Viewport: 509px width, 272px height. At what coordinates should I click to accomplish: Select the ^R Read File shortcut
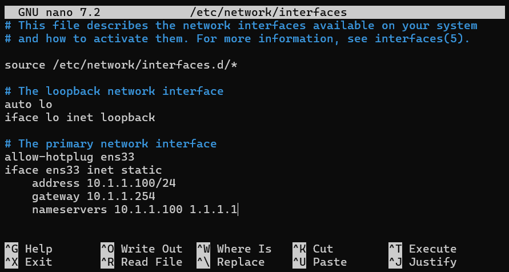point(142,262)
